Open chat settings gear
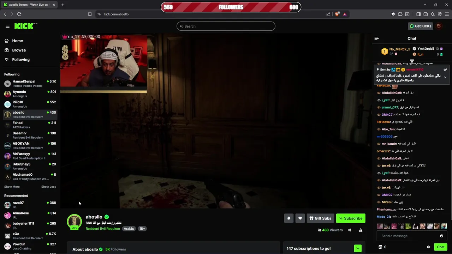 coord(428,247)
